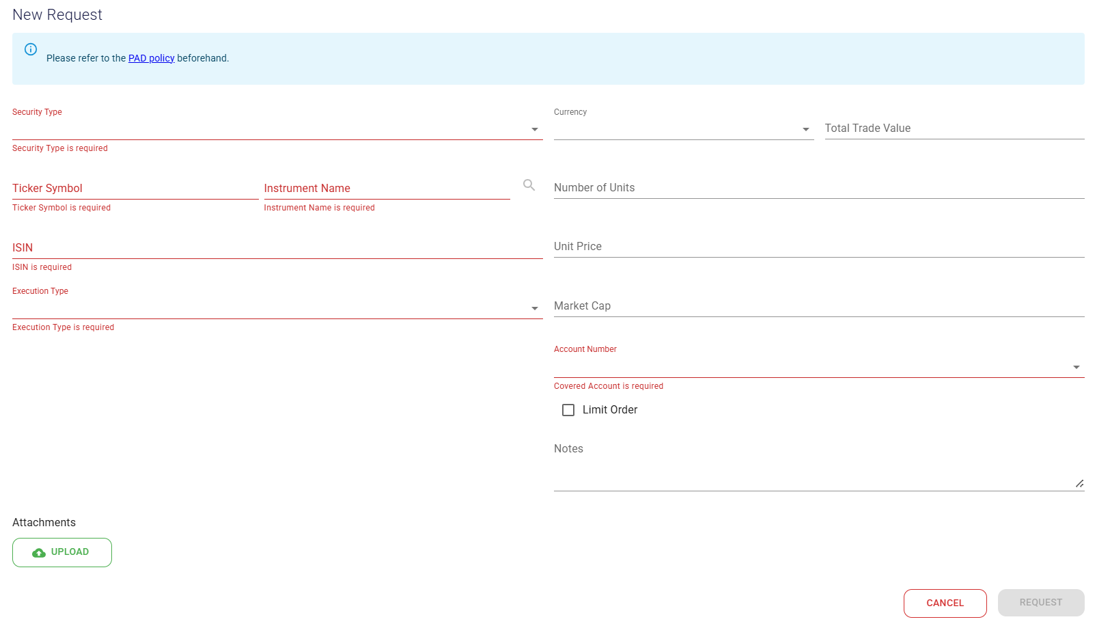Open the Execution Type dropdown
1097x626 pixels.
(277, 308)
